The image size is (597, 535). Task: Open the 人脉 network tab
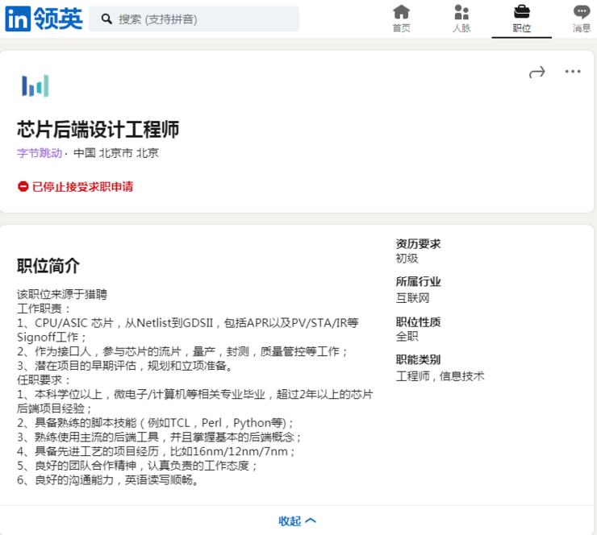[x=461, y=19]
